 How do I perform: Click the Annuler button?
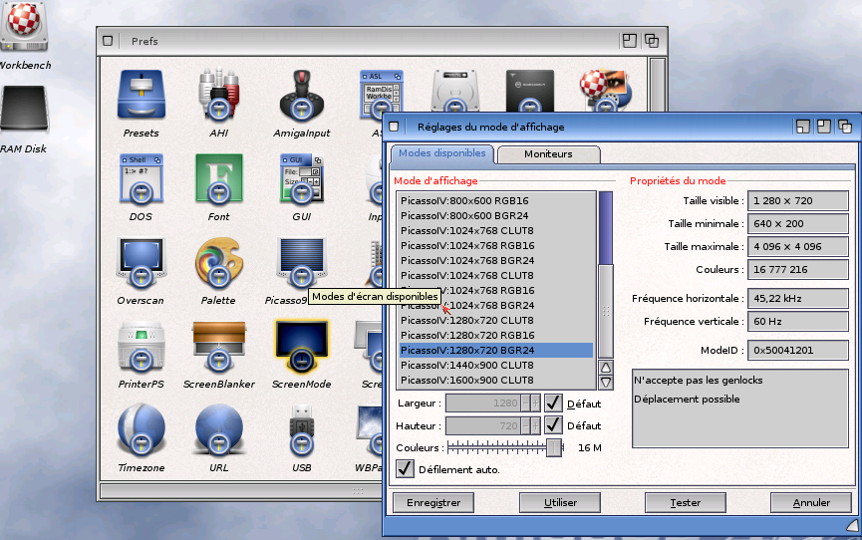coord(811,502)
